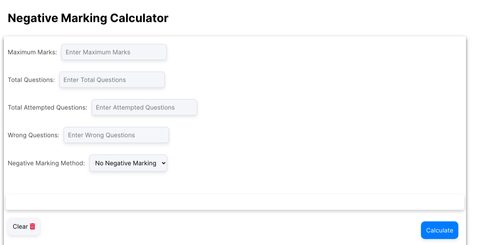Click the 'Enter Wrong Questions' placeholder text

pyautogui.click(x=101, y=135)
